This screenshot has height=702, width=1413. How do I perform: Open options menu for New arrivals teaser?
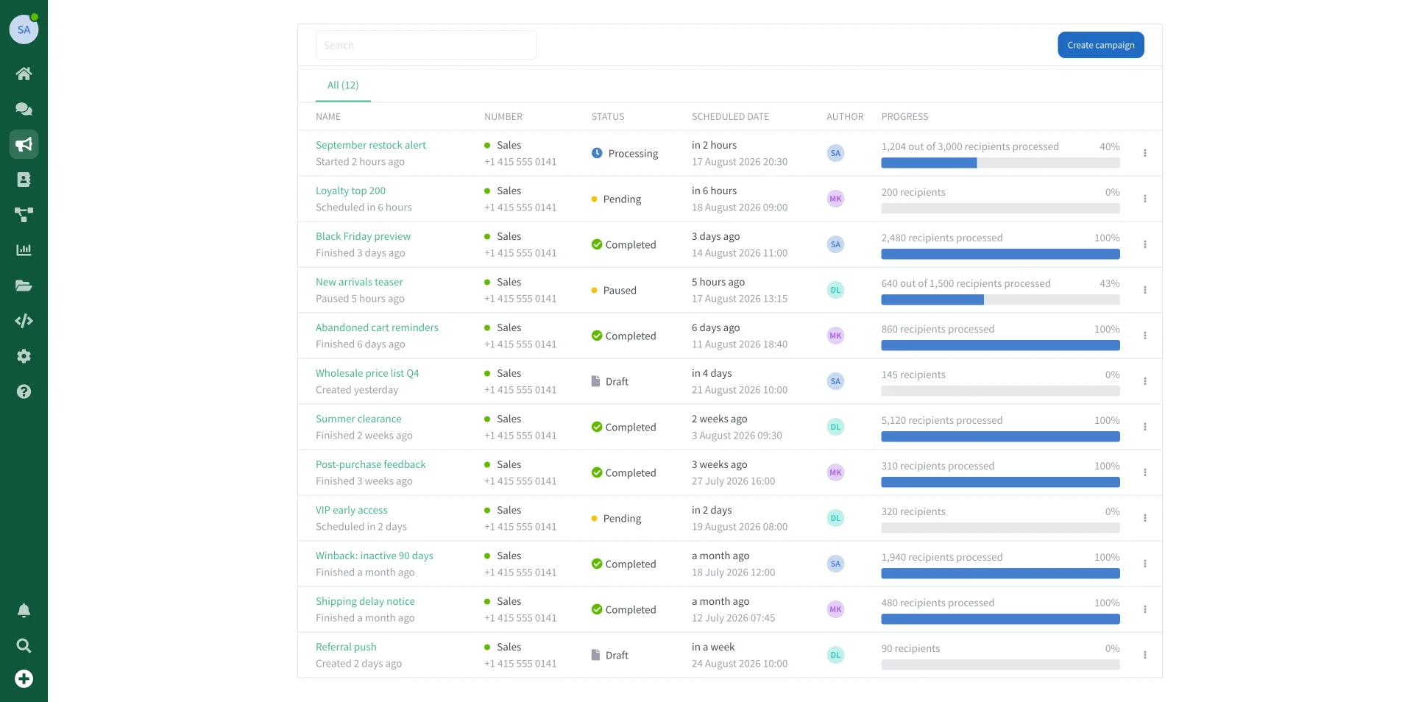(1145, 290)
